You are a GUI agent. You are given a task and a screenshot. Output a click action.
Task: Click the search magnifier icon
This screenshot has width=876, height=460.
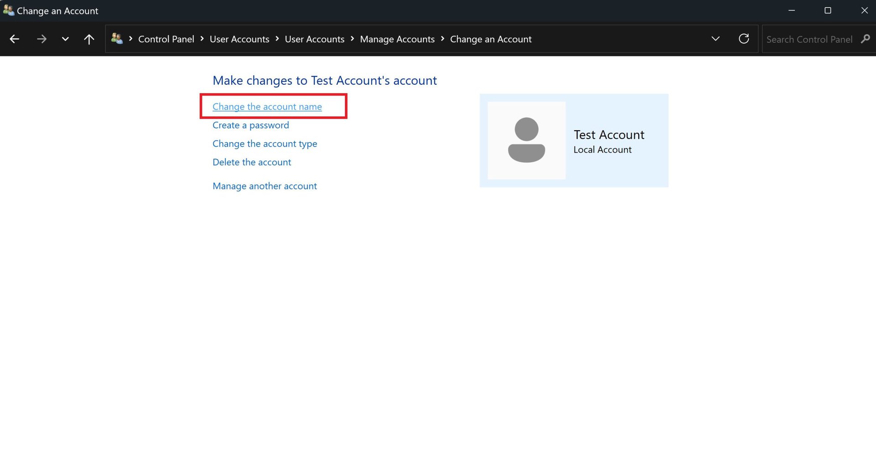click(x=866, y=39)
